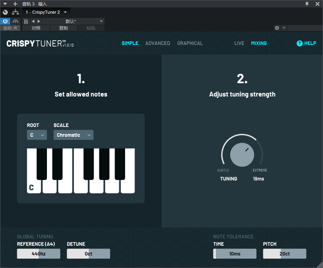Select MIXING mode

coord(259,43)
